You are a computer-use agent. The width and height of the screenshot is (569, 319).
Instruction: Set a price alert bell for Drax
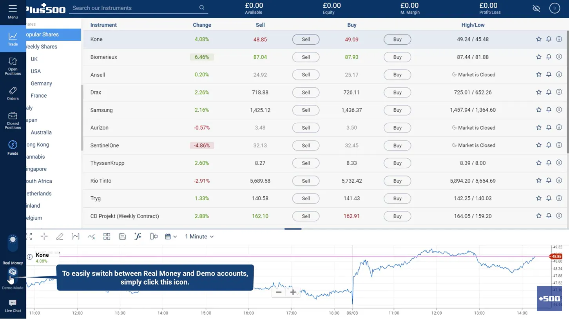549,92
